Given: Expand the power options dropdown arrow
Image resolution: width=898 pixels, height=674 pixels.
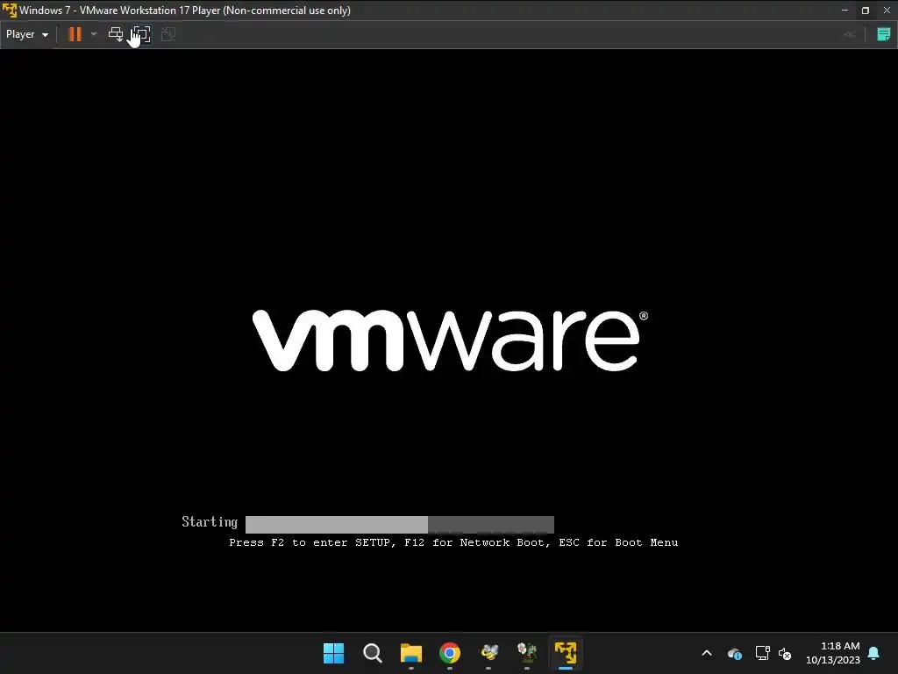Looking at the screenshot, I should pyautogui.click(x=94, y=34).
